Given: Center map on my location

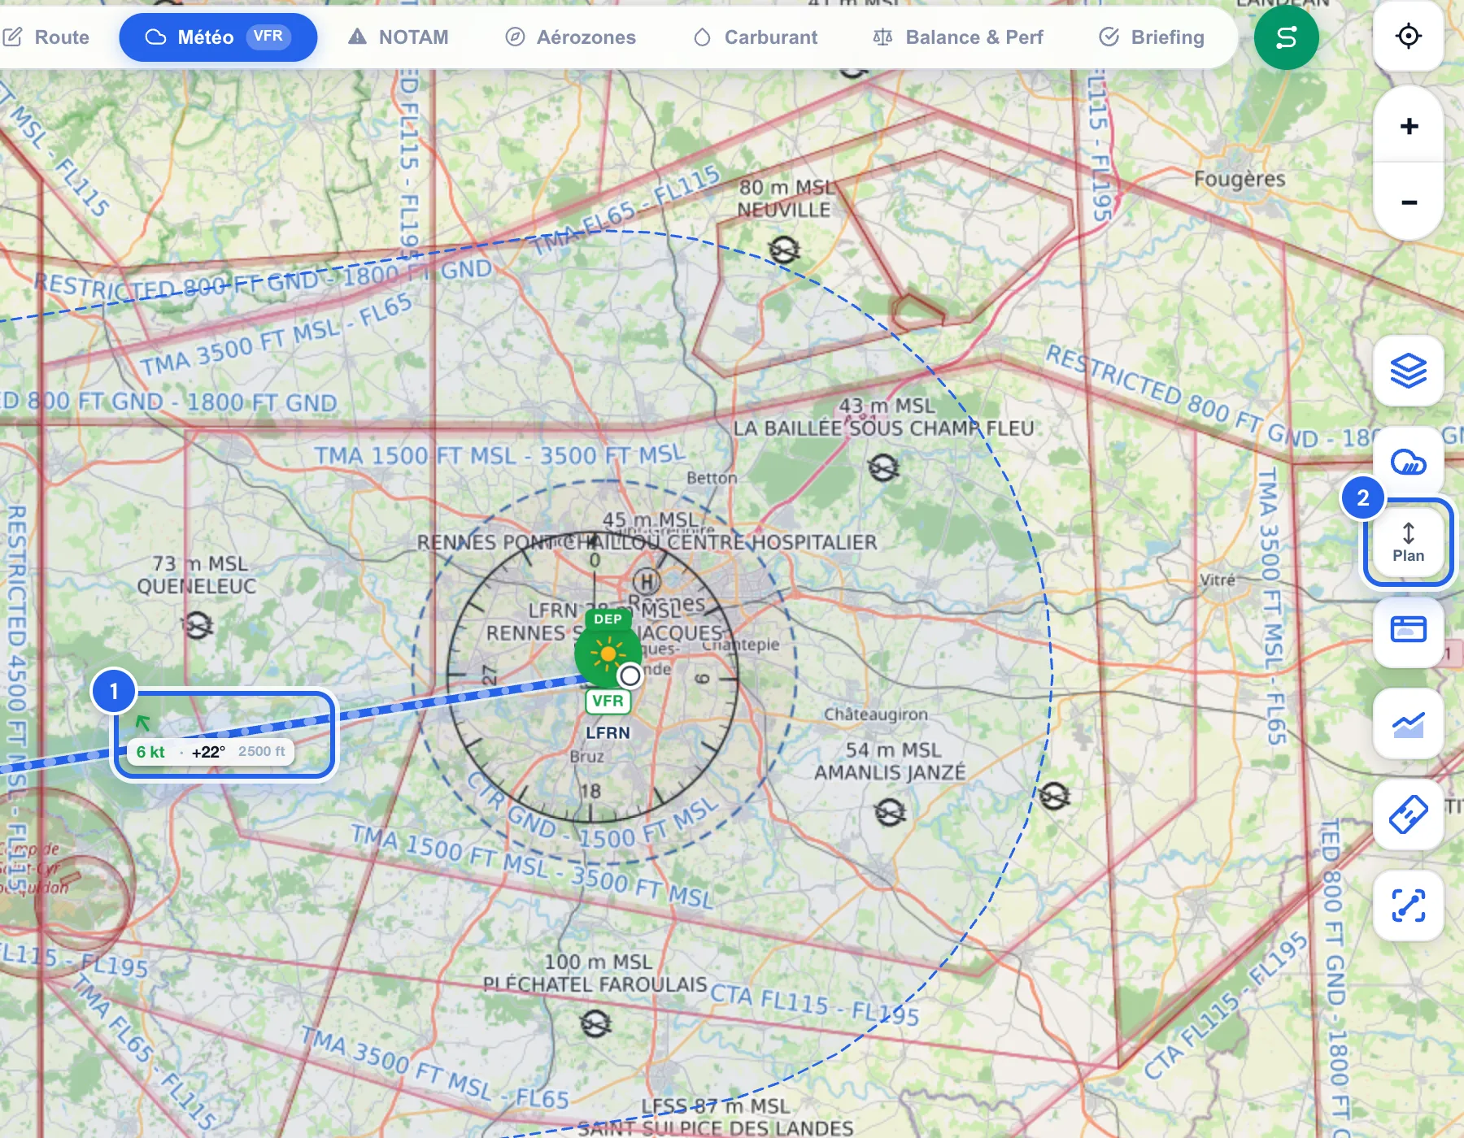Looking at the screenshot, I should 1409,37.
